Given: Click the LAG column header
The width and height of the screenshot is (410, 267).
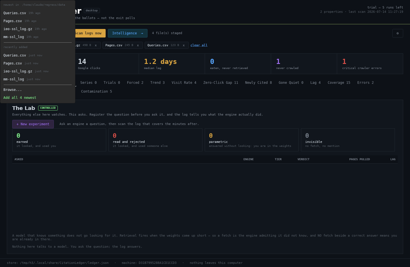Looking at the screenshot, I should [x=393, y=159].
